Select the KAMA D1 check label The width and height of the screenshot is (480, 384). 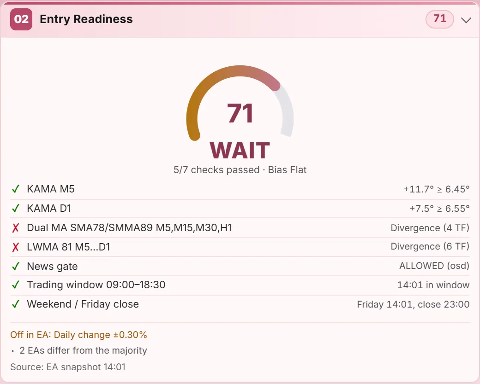click(49, 208)
